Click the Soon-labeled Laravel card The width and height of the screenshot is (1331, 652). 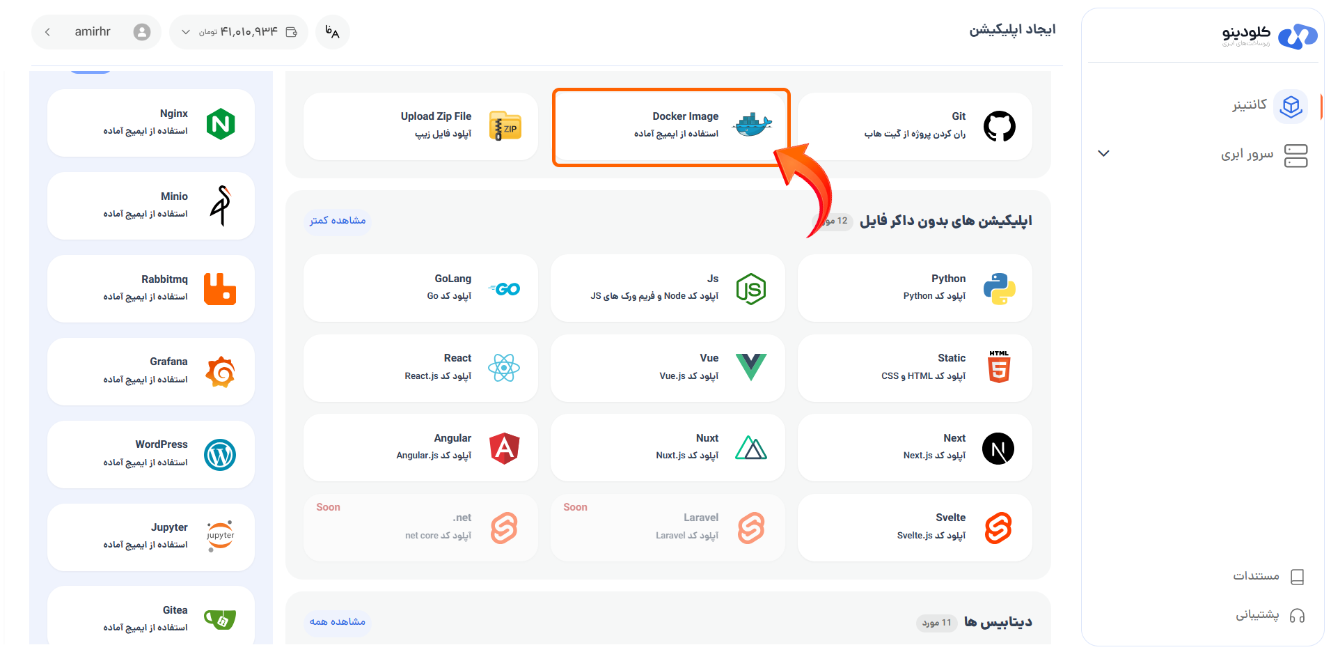pyautogui.click(x=668, y=527)
